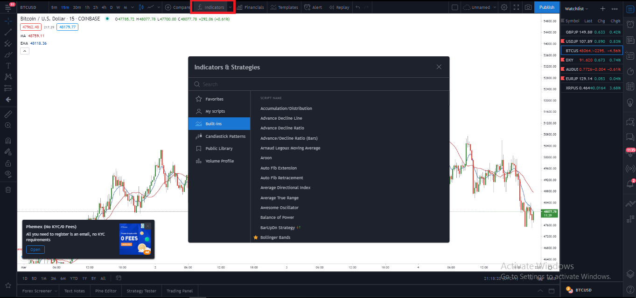Toggle stay in drawing mode

click(x=8, y=152)
